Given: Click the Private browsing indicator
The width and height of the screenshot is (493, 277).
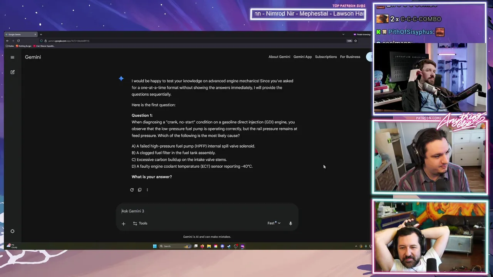Looking at the screenshot, I should (x=362, y=34).
